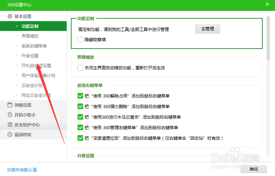This screenshot has height=176, width=275.
Task: Collapse the 基本设置 section
Action: pyautogui.click(x=33, y=16)
